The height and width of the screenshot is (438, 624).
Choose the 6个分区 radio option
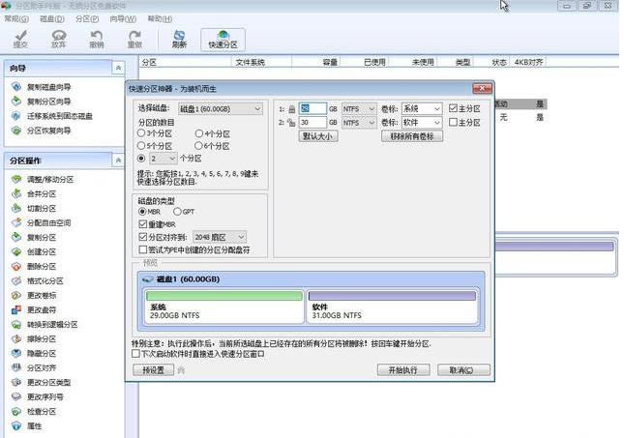coord(199,146)
